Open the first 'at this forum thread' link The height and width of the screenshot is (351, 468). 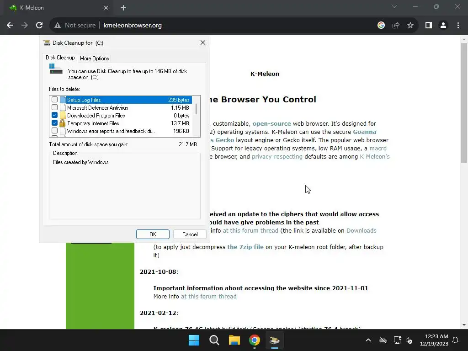(250, 231)
